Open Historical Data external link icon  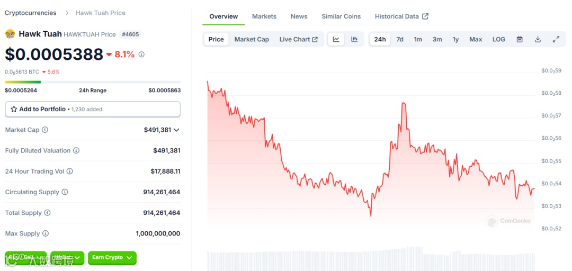tap(425, 16)
